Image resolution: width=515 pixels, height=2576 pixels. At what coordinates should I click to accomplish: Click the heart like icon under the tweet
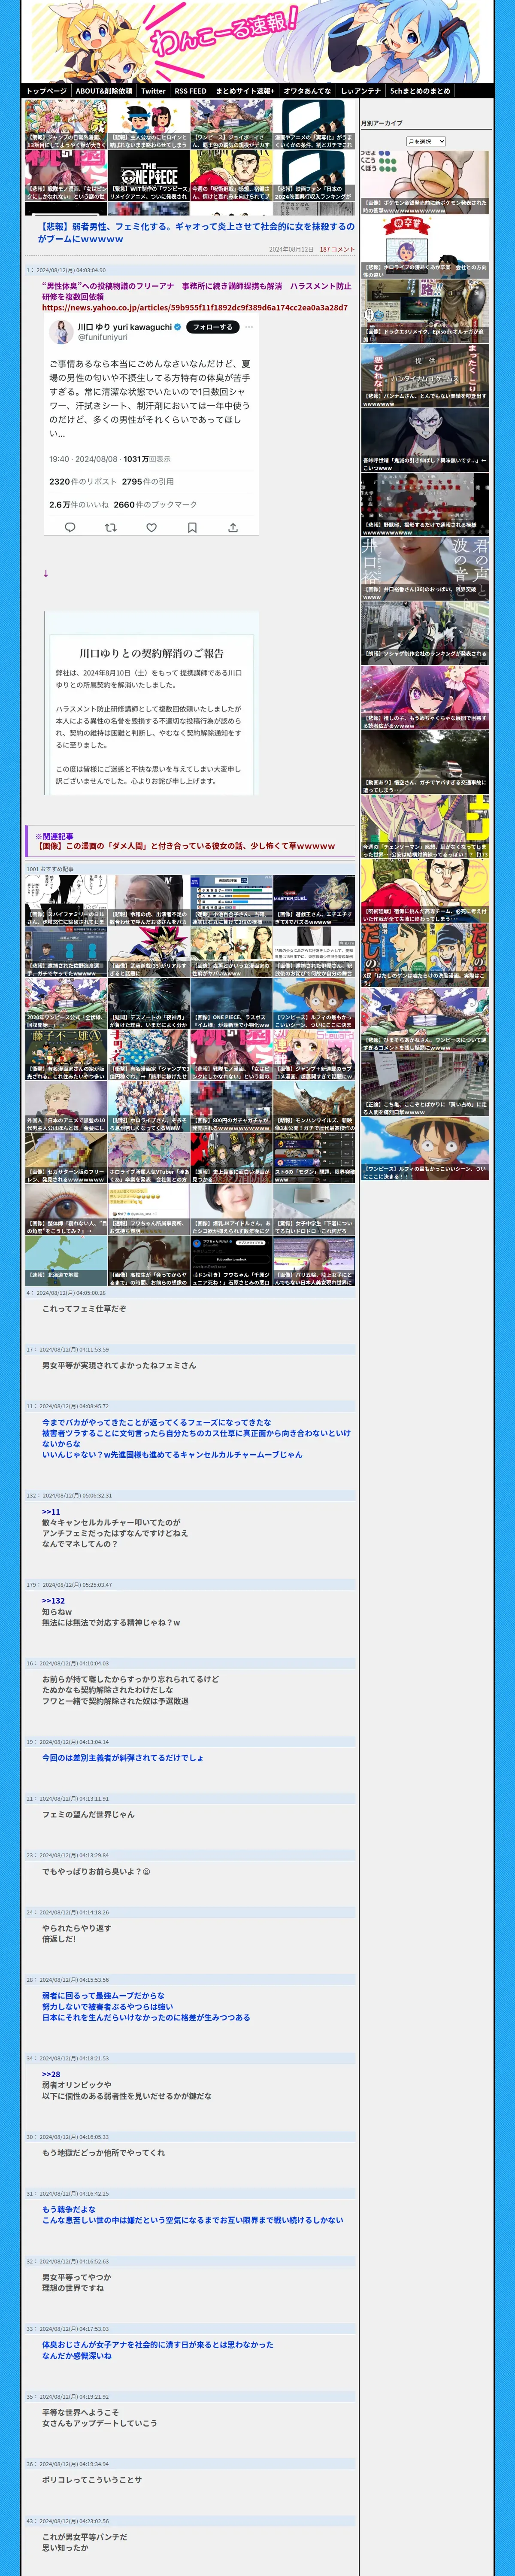152,527
